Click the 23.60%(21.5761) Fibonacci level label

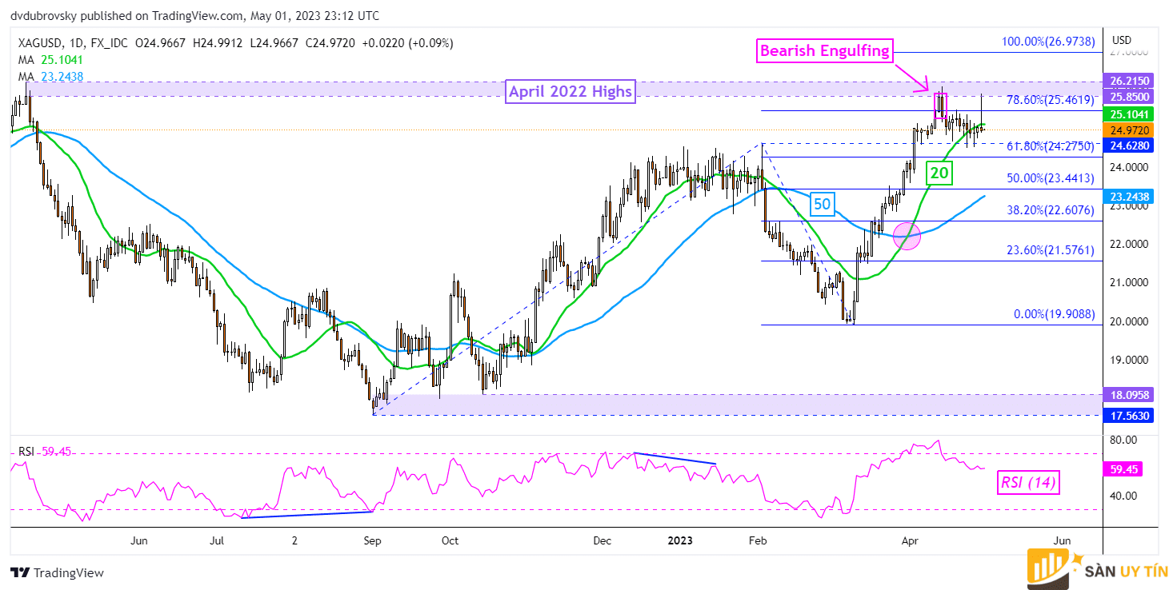(1050, 250)
